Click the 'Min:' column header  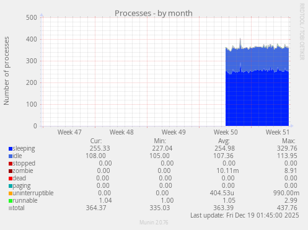[x=160, y=141]
